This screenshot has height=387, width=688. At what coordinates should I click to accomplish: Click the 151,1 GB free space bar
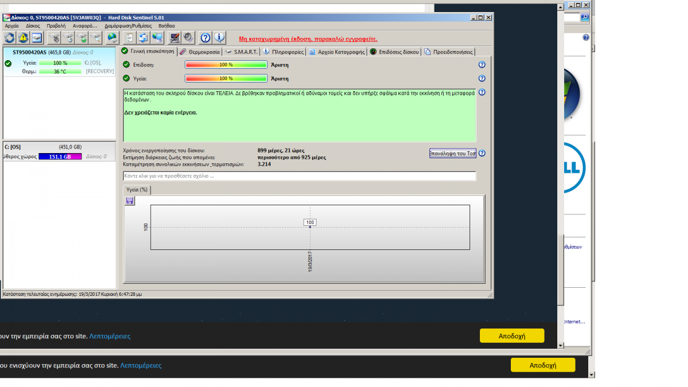coord(60,157)
